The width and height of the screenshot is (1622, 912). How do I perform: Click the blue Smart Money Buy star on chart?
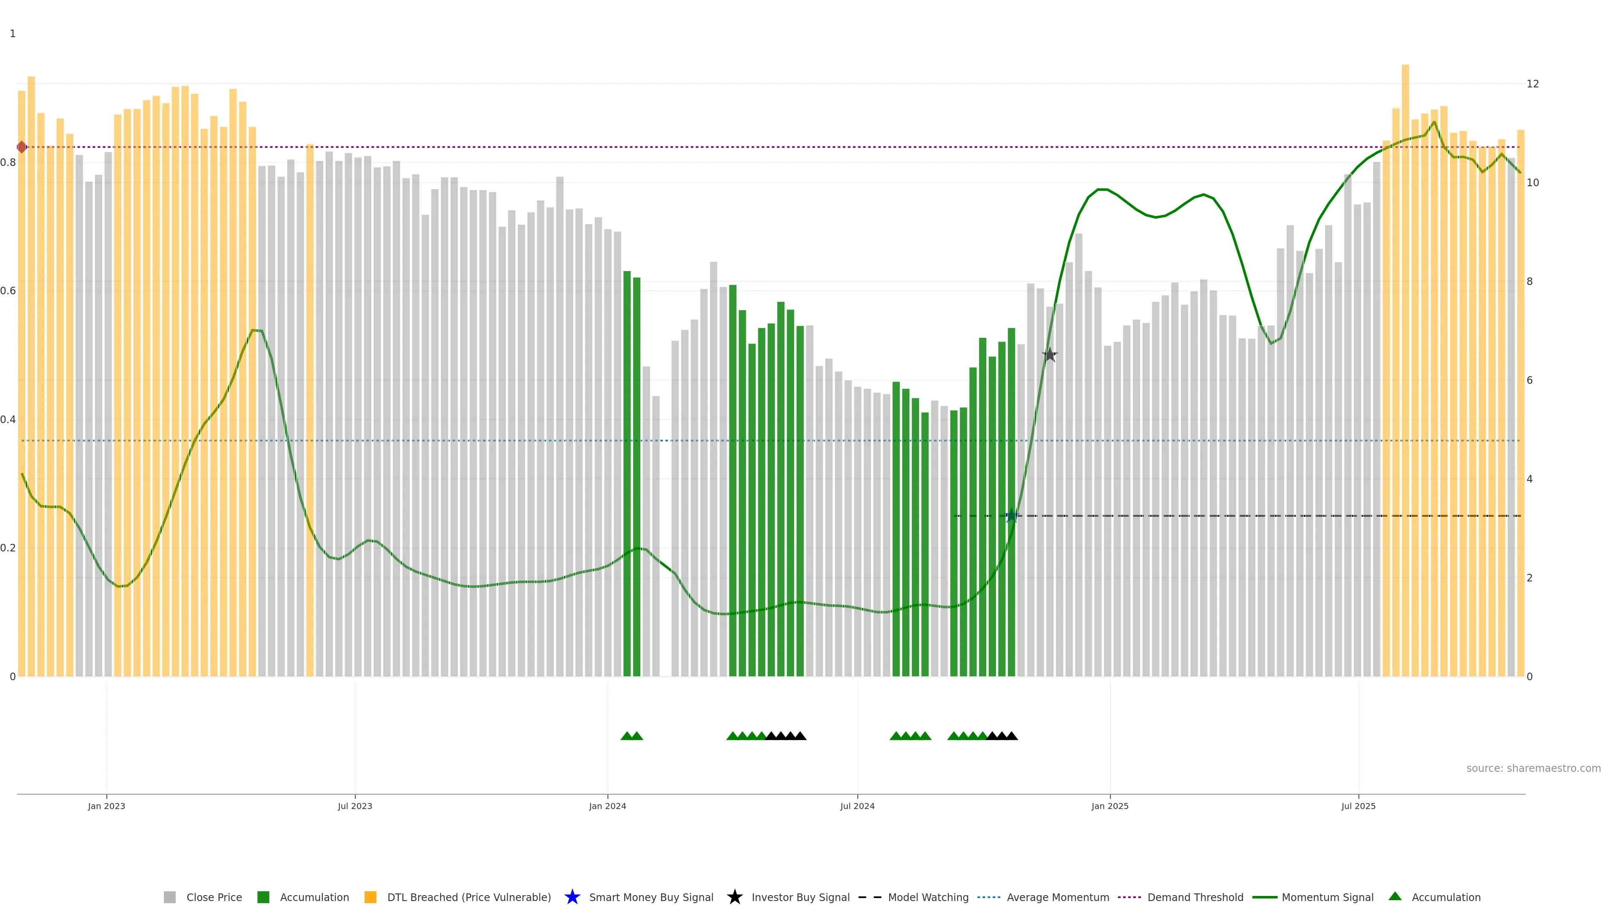[x=1011, y=516]
